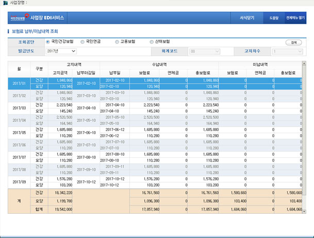Click the table scrollbar down arrow
314x238 pixels.
click(304, 211)
